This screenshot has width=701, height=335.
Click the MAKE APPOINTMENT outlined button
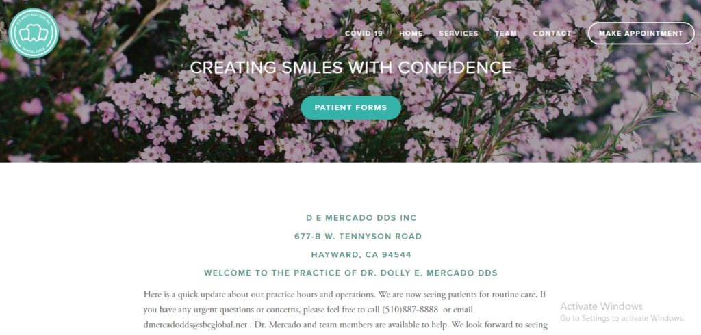pyautogui.click(x=641, y=33)
